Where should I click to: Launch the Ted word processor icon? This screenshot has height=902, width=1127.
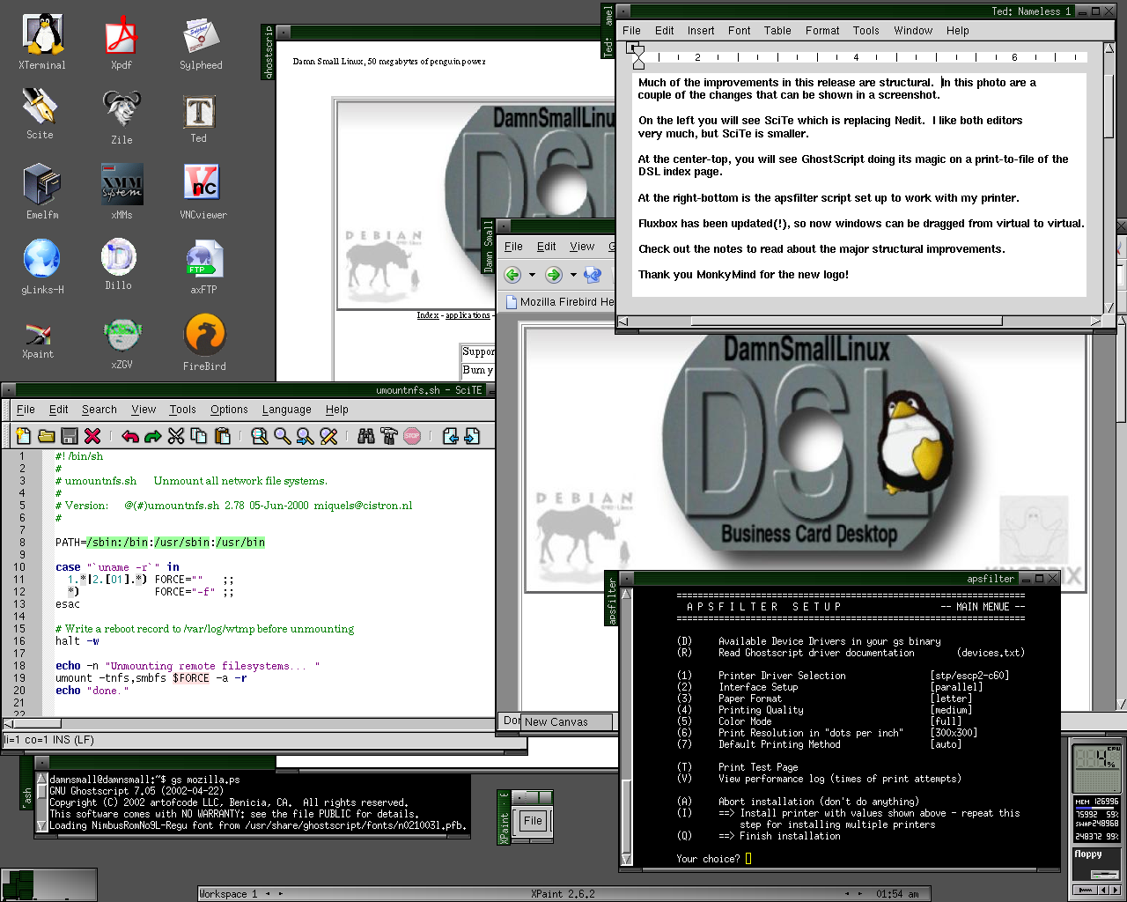tap(199, 117)
